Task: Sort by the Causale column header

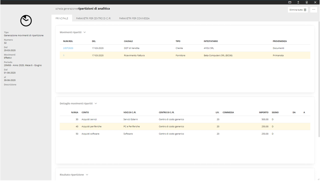Action: [x=128, y=41]
